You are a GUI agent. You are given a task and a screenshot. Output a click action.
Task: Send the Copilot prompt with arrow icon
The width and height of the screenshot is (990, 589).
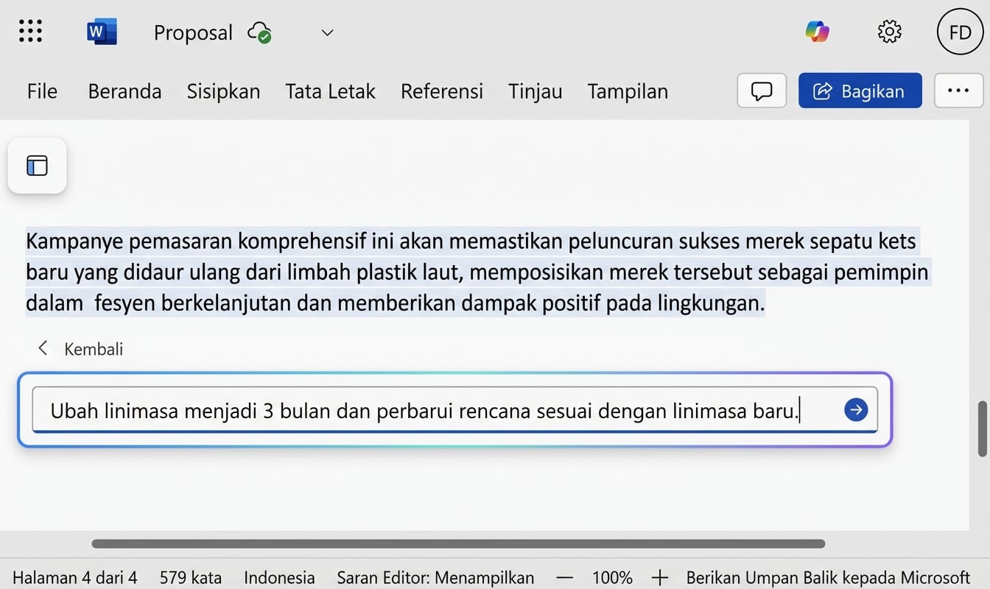[855, 410]
